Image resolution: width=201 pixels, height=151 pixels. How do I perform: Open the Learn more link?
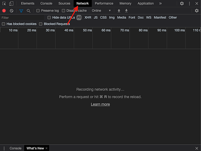(x=100, y=104)
